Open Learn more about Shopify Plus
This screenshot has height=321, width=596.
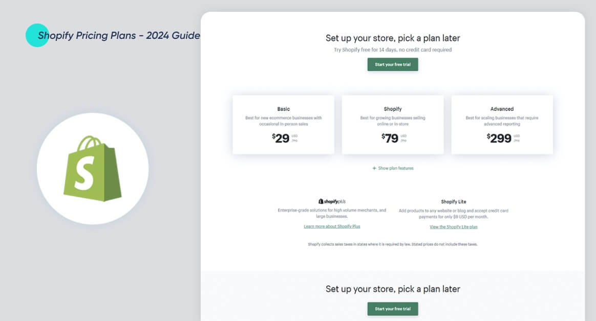(x=332, y=226)
